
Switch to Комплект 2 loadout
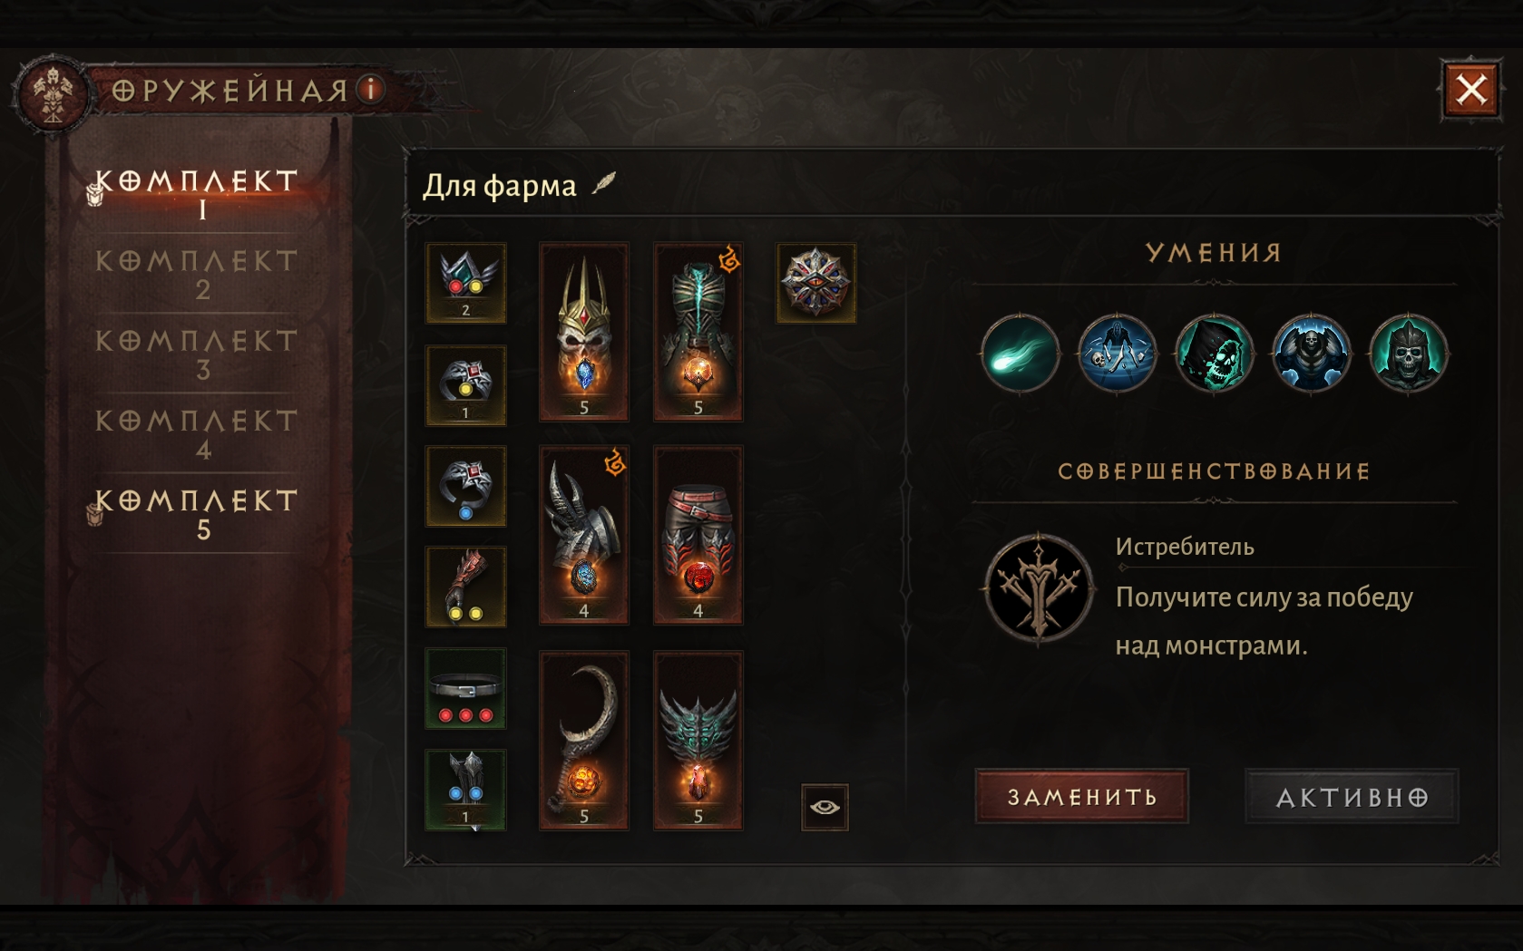coord(198,275)
